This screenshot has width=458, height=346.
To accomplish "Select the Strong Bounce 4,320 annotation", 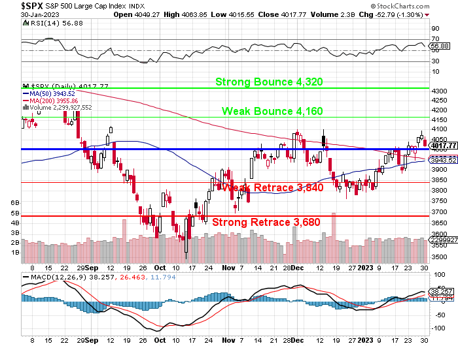I will coord(269,82).
